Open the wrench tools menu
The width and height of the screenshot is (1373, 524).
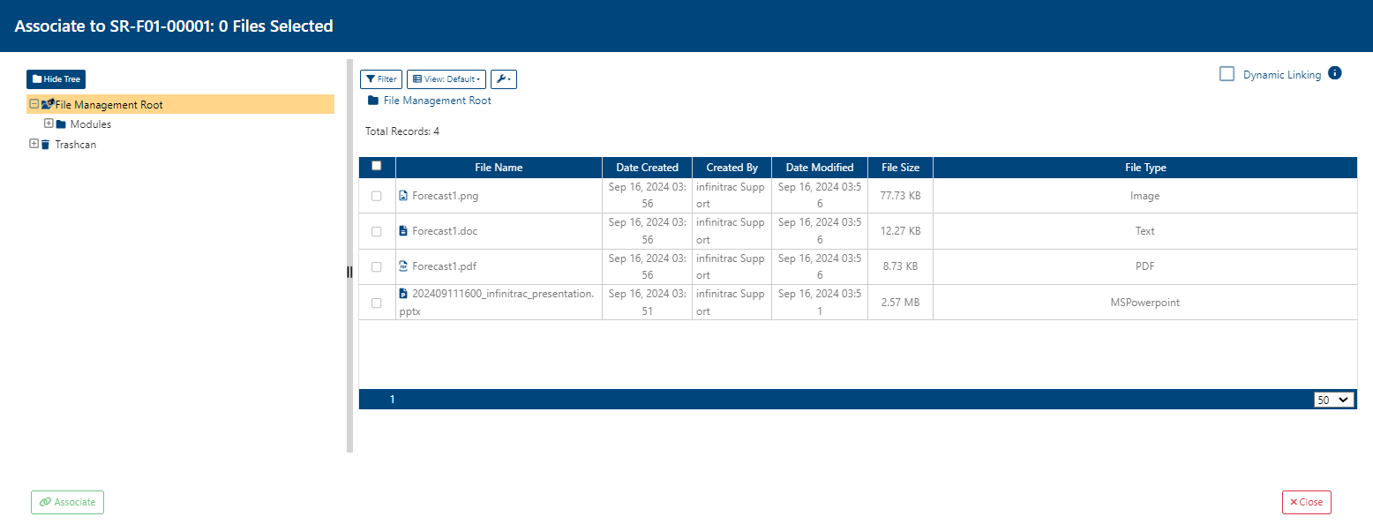coord(503,79)
